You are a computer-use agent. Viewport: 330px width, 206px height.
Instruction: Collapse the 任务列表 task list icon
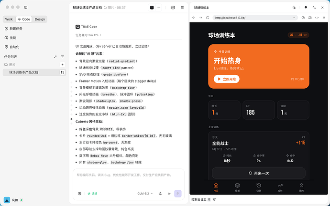pyautogui.click(x=55, y=57)
